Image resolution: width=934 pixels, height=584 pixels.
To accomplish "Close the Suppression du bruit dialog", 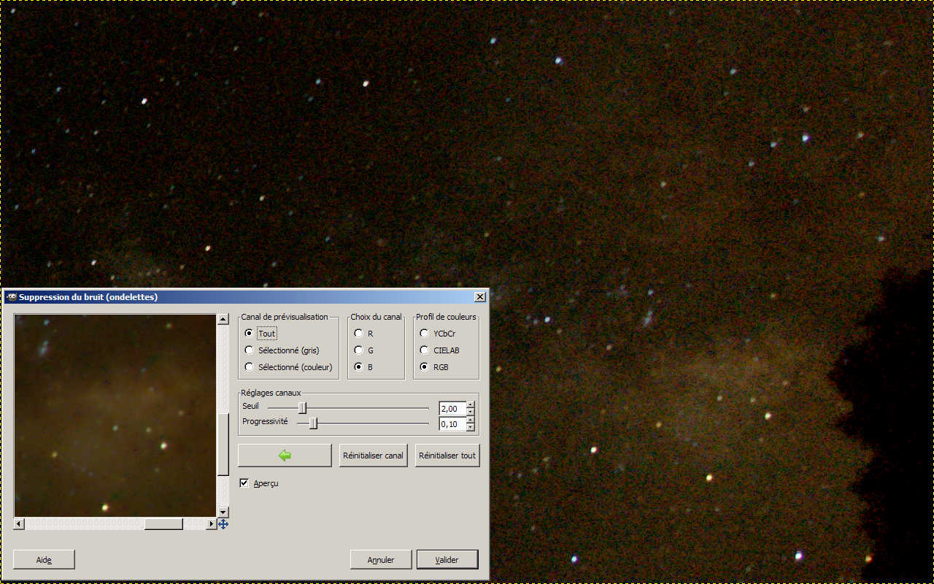I will (x=479, y=297).
